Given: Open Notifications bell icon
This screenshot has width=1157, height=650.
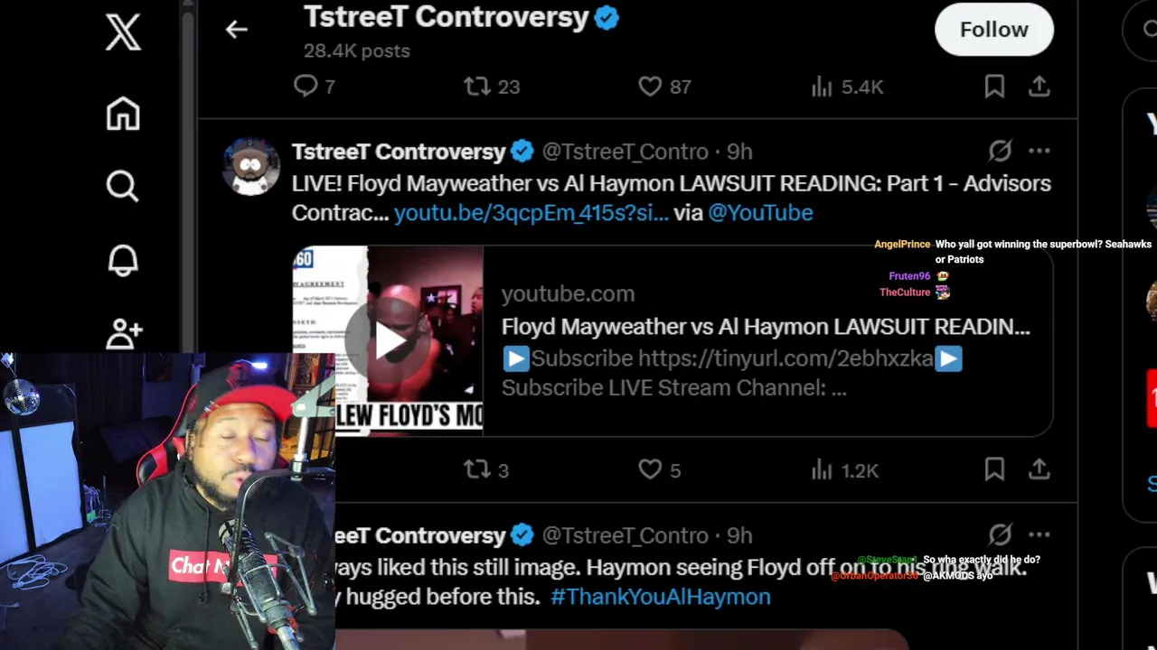Looking at the screenshot, I should tap(123, 261).
